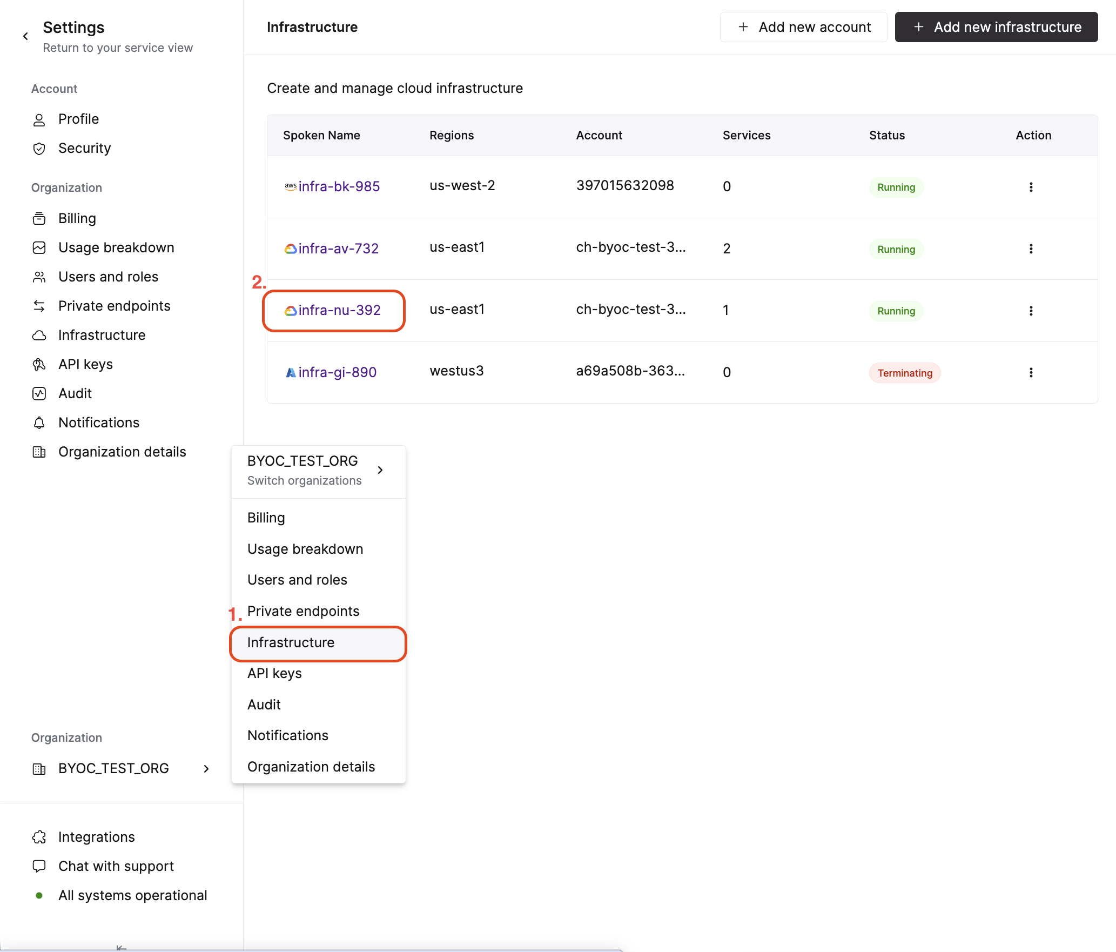Screen dimensions: 1116x952
Task: Click the Audit icon in the sidebar
Action: click(39, 394)
